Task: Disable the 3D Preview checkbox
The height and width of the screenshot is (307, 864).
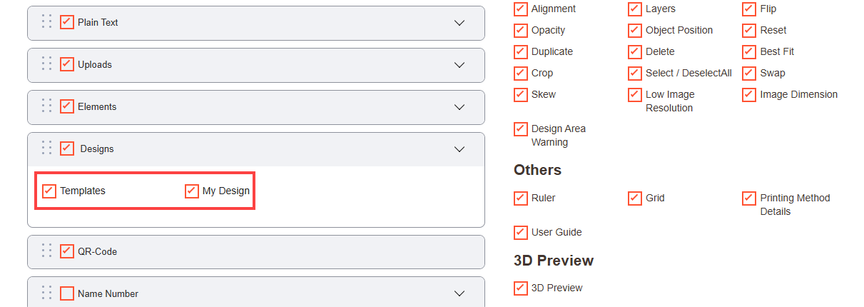Action: (x=521, y=288)
